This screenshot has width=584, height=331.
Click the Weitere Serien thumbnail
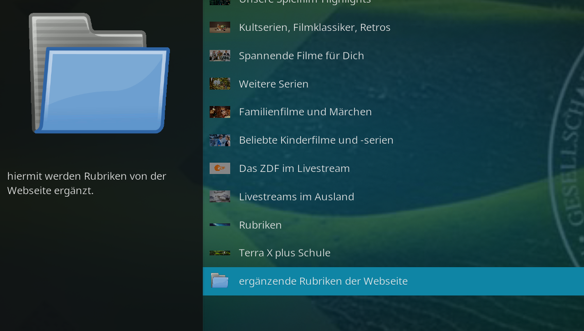[x=220, y=84]
